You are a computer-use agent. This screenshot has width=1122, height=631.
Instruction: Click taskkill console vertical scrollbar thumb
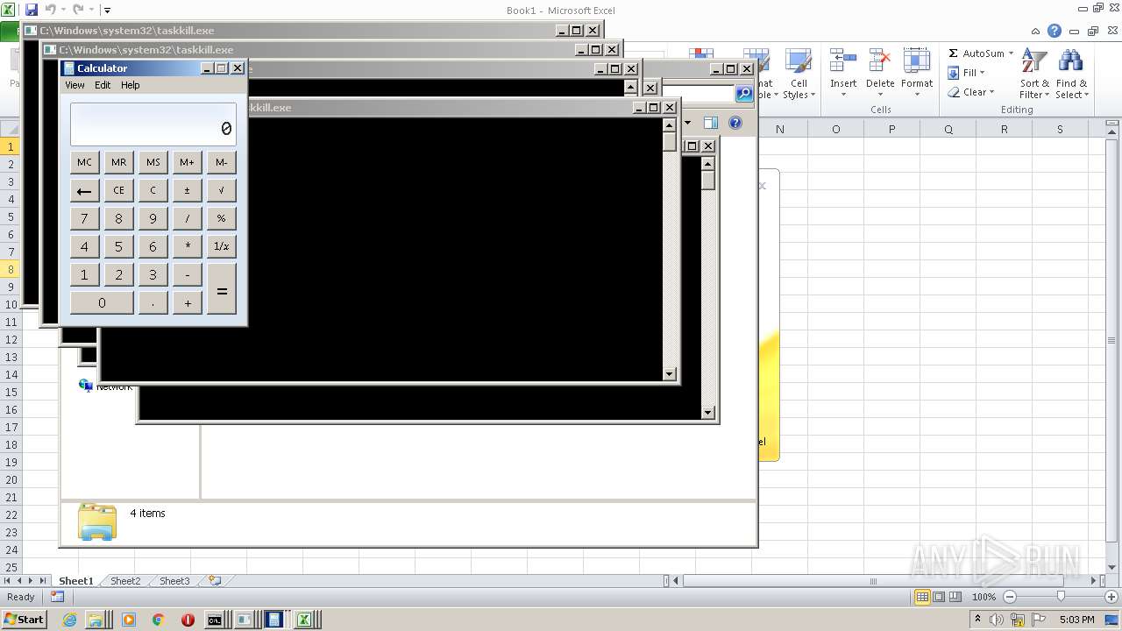[670, 142]
